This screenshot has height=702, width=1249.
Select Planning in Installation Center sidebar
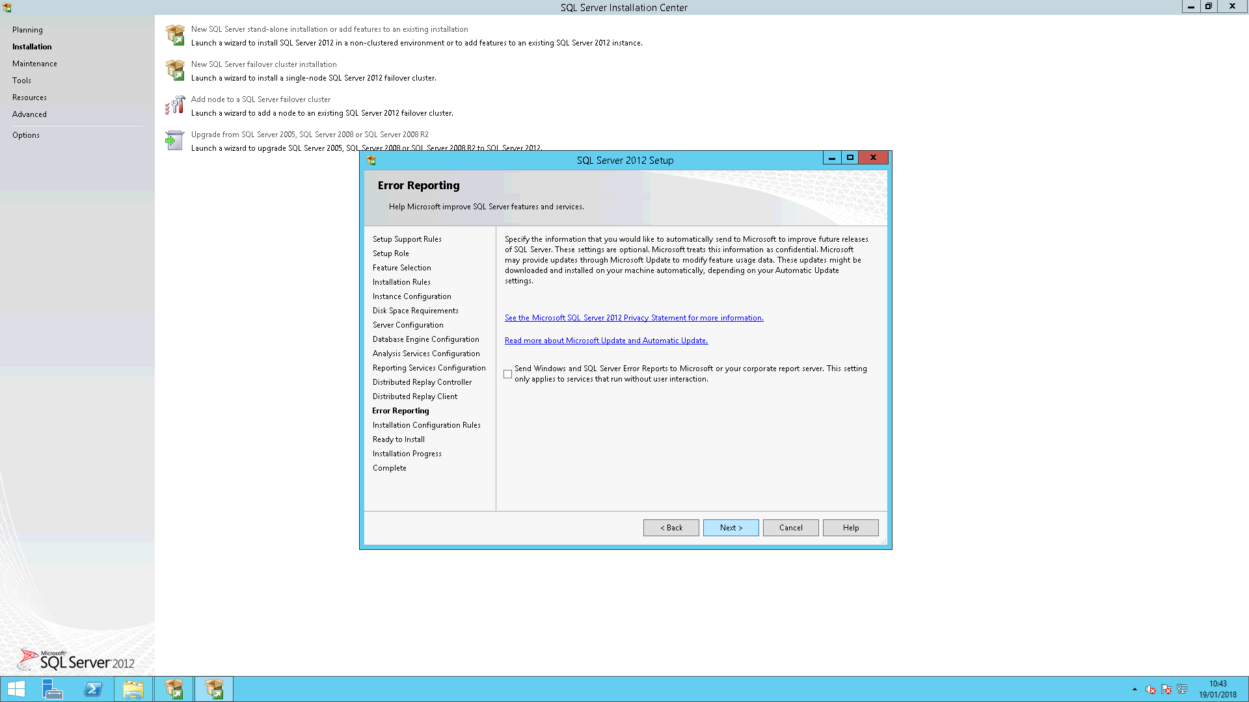click(27, 30)
